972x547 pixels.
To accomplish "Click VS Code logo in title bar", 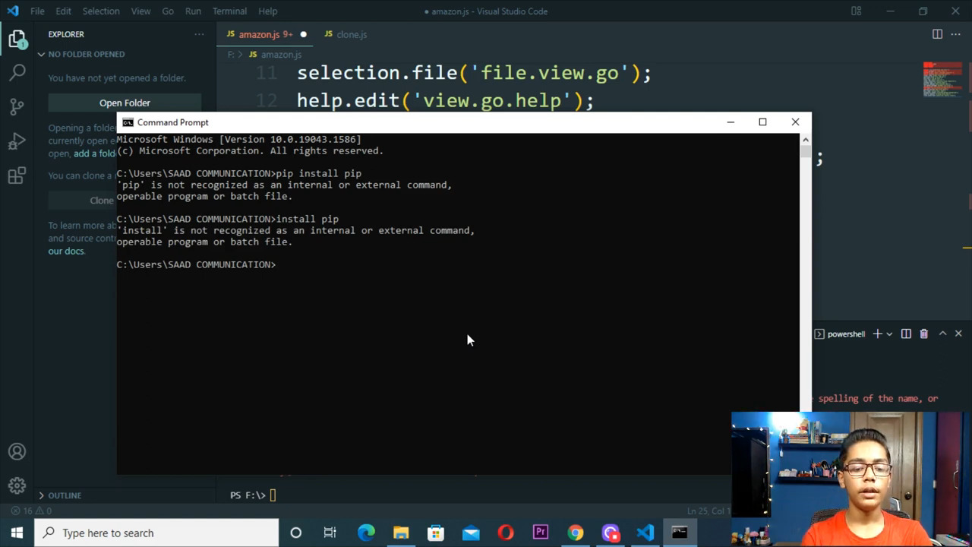I will click(12, 11).
